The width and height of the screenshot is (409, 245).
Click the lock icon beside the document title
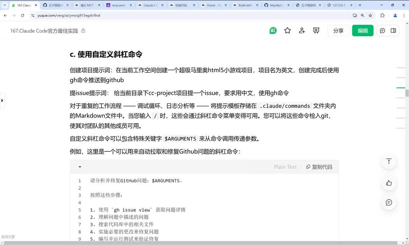coord(83,31)
